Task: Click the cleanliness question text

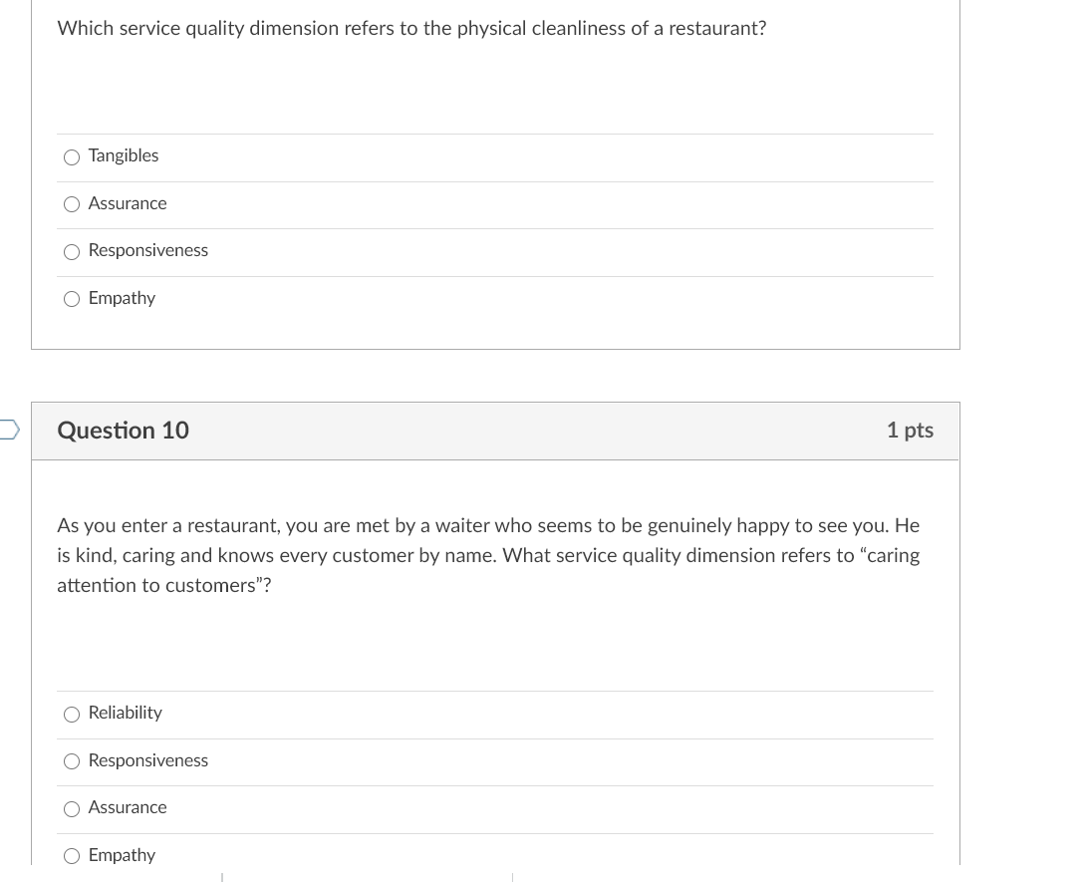Action: 411,28
